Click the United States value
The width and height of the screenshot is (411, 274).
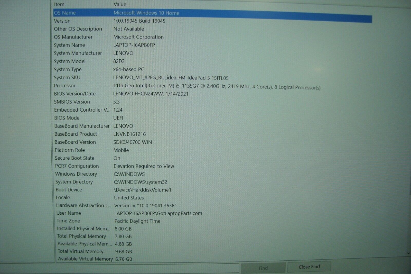click(x=129, y=198)
